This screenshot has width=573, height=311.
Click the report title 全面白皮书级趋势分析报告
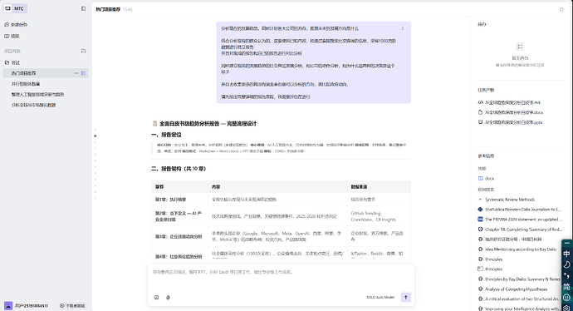point(208,124)
